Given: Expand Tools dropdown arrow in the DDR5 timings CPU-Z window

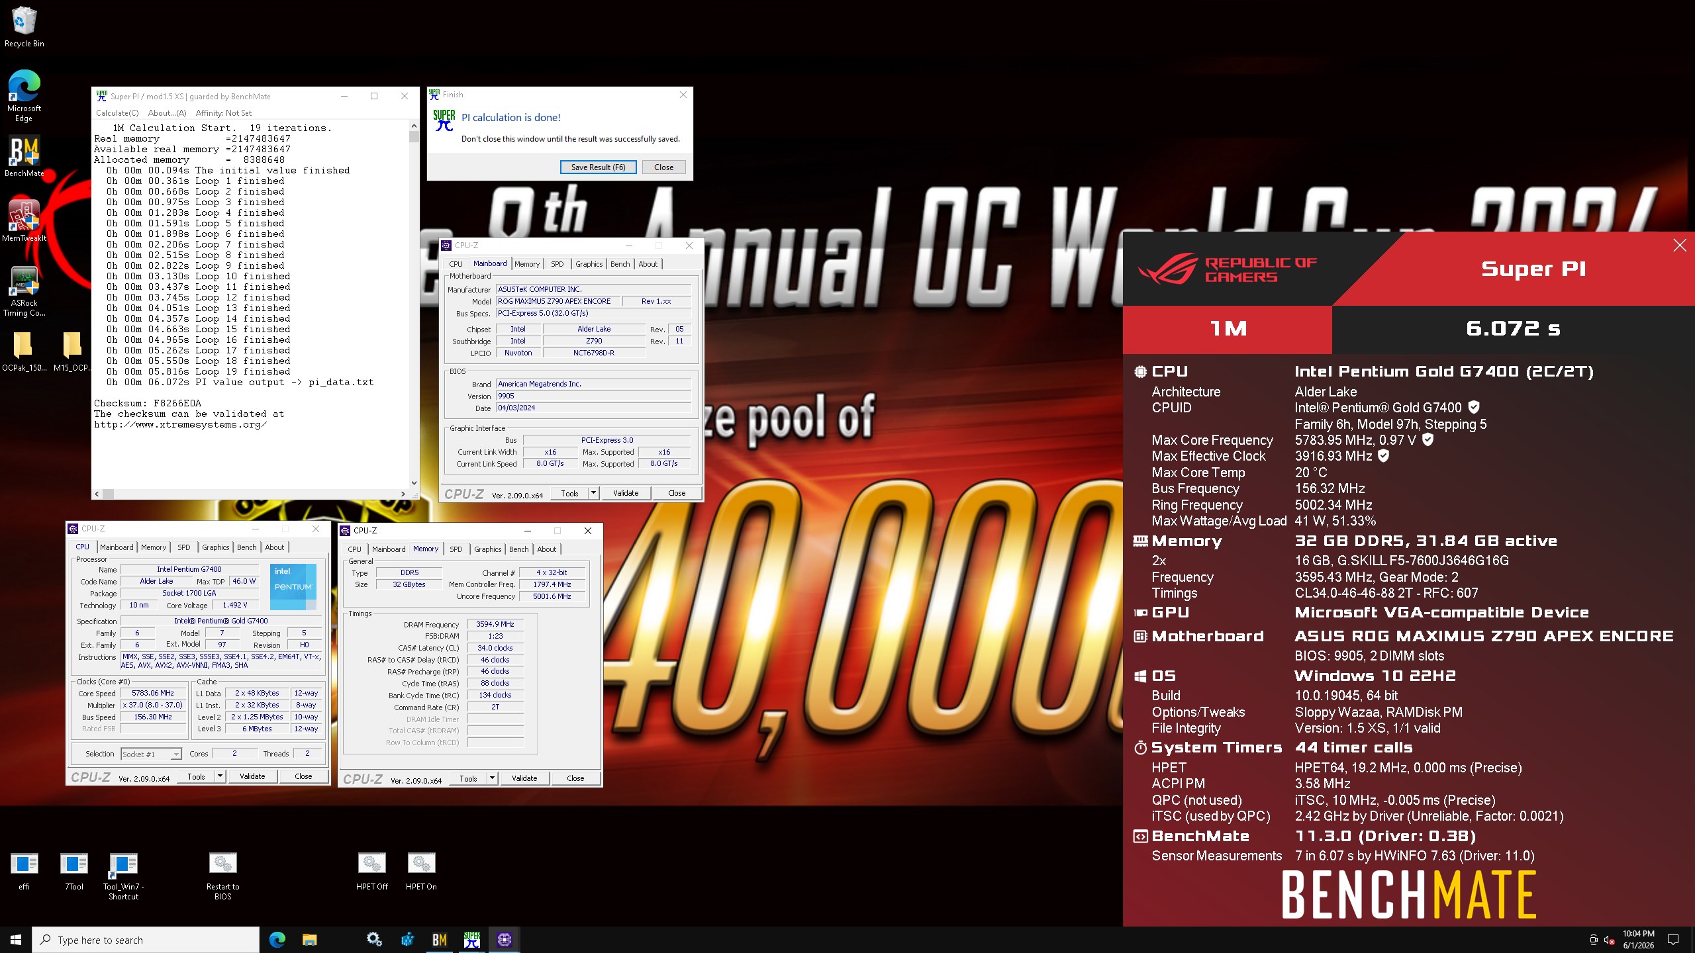Looking at the screenshot, I should click(x=492, y=778).
